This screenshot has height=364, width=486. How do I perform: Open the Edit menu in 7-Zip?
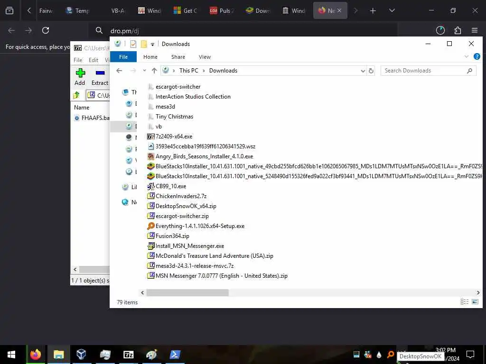coord(93,60)
